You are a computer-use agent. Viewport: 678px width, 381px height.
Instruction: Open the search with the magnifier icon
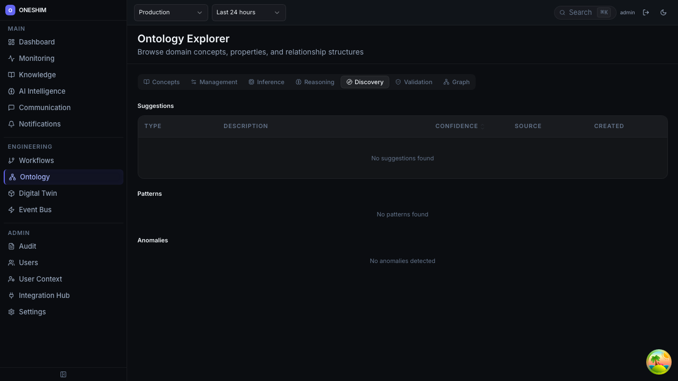(x=562, y=12)
